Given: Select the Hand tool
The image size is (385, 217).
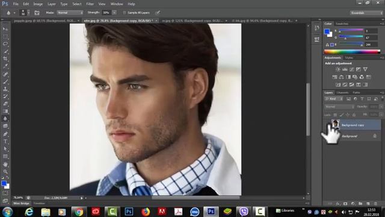Looking at the screenshot, I should click(x=5, y=165).
